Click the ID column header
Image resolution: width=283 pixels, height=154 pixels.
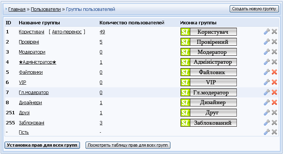[x=8, y=23]
